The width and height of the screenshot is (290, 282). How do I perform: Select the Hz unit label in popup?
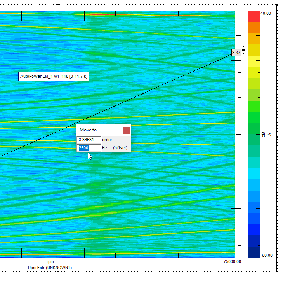click(105, 148)
